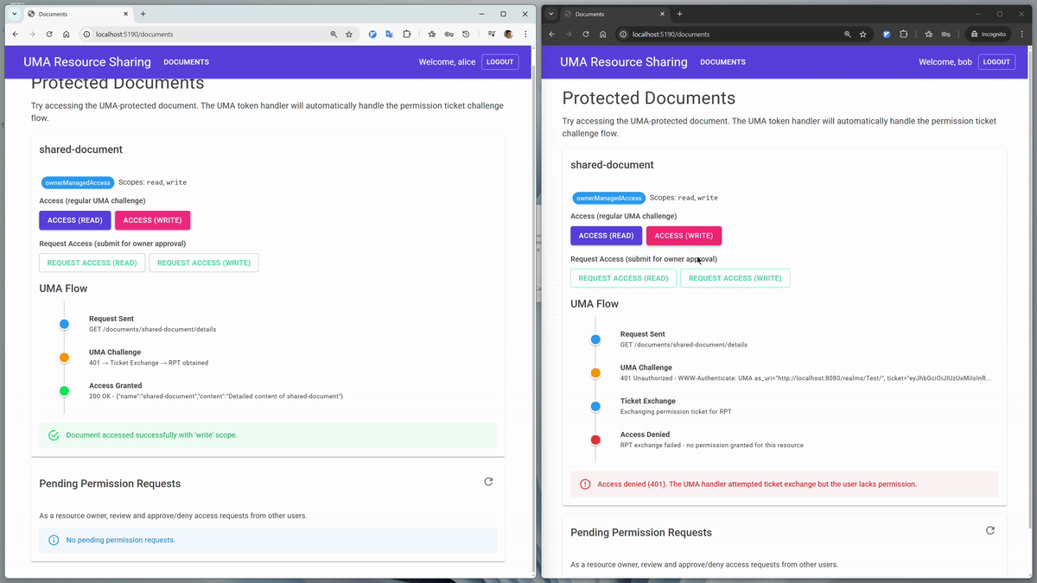Open the tab search dropdown in Alice's browser
This screenshot has height=583, width=1037.
click(15, 14)
